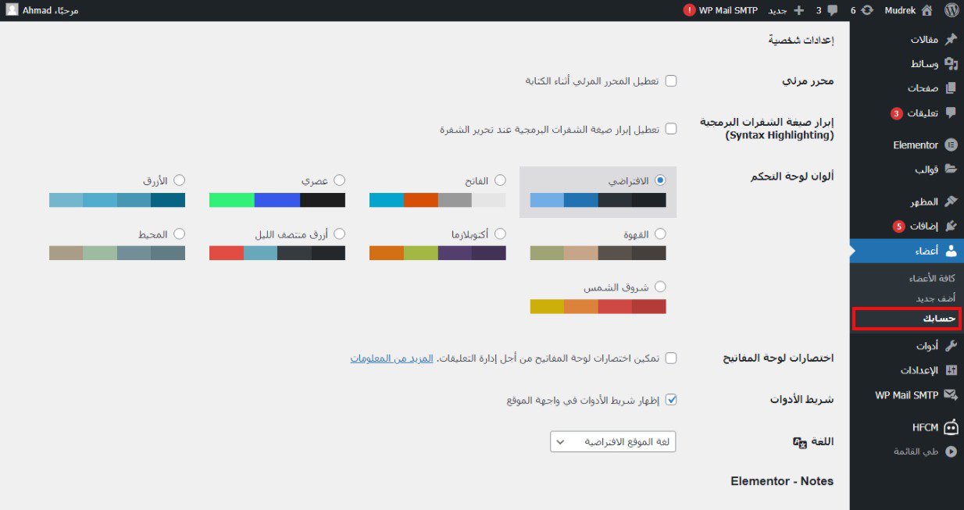The image size is (964, 510).
Task: Click the pages icon next to صفحات
Action: point(951,88)
